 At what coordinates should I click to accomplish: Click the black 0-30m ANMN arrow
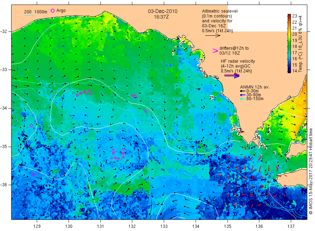point(243,91)
